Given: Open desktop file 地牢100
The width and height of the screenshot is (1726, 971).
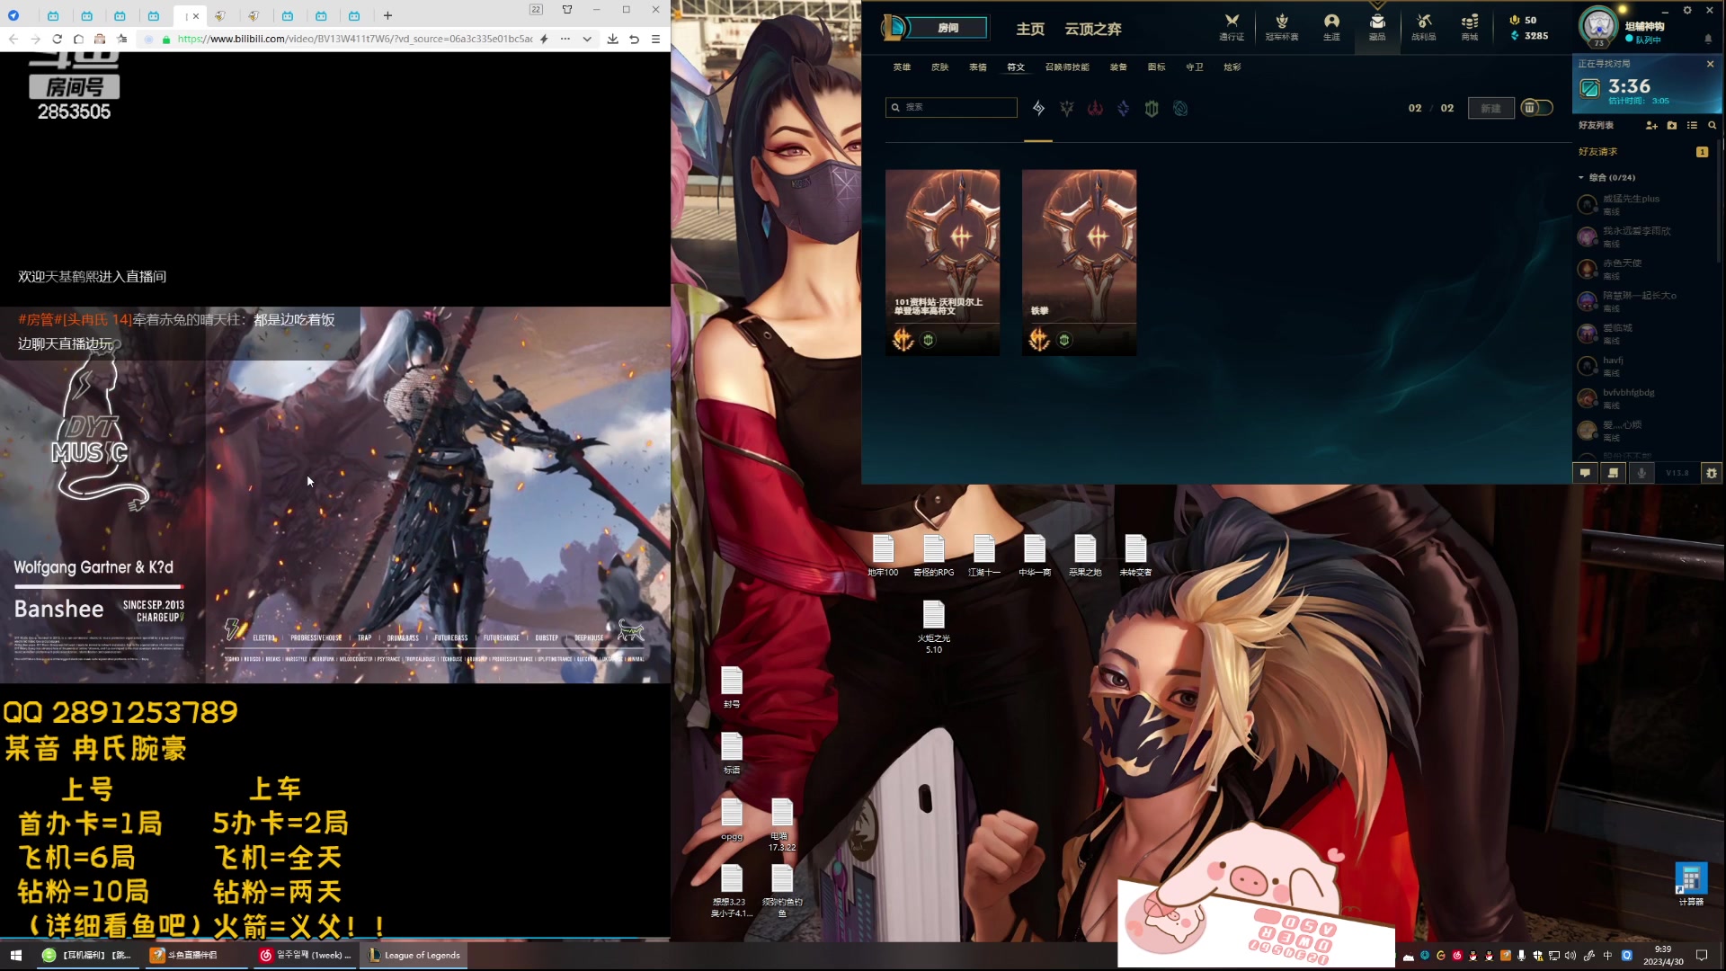Looking at the screenshot, I should click(x=883, y=556).
